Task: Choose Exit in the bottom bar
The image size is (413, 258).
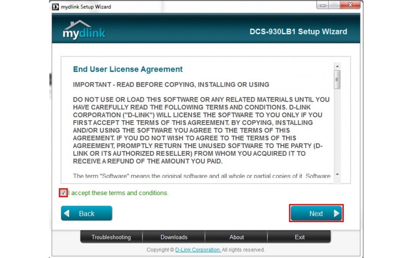Action: [x=299, y=237]
